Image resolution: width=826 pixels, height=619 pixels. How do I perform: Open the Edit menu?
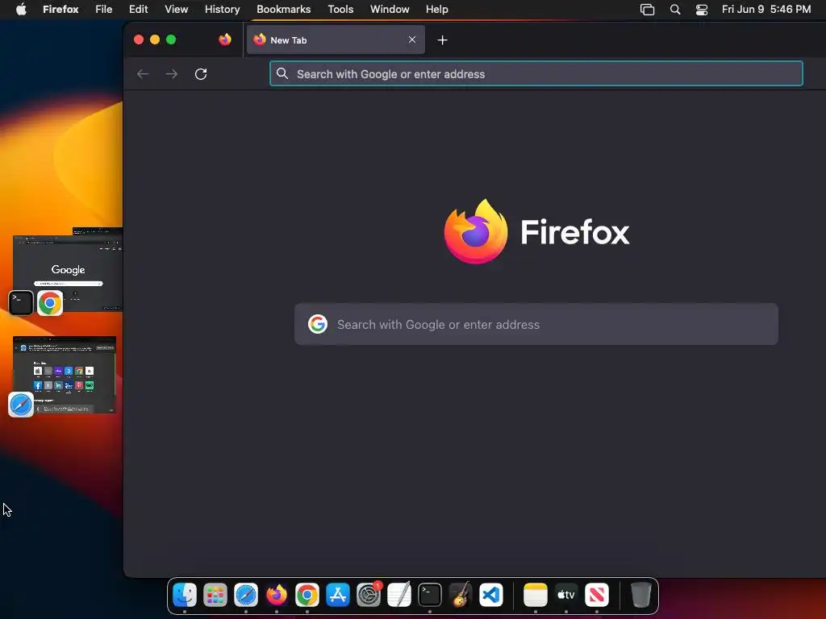pyautogui.click(x=139, y=9)
